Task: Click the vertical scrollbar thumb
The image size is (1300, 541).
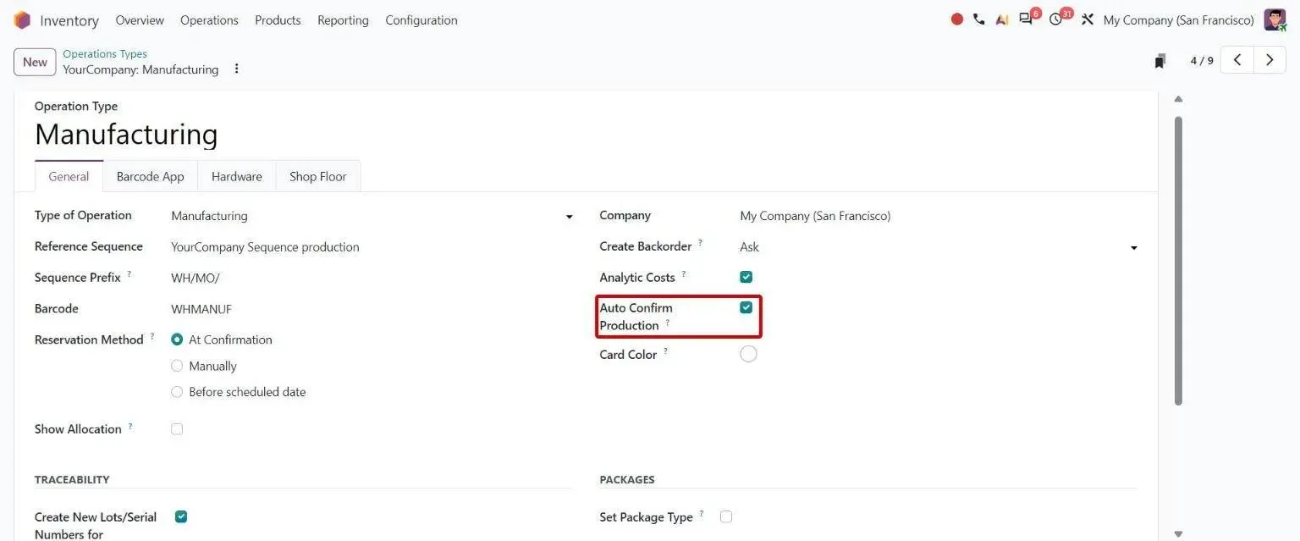Action: point(1178,260)
